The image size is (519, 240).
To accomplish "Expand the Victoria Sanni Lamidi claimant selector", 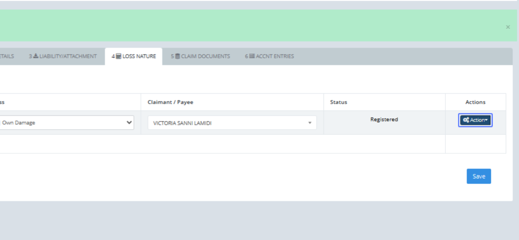I will click(232, 123).
